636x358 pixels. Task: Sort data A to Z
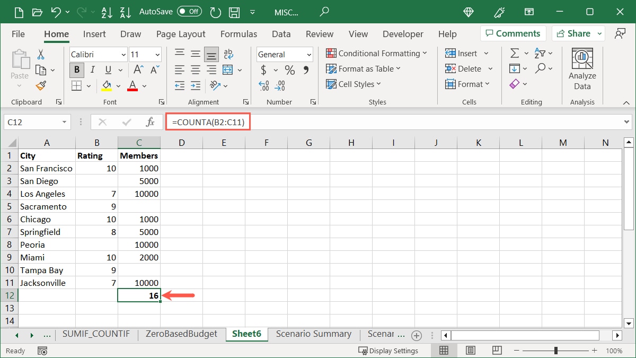(107, 12)
